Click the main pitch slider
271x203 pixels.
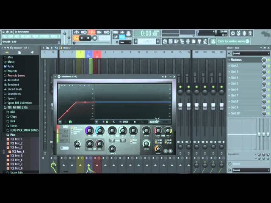coord(69,38)
